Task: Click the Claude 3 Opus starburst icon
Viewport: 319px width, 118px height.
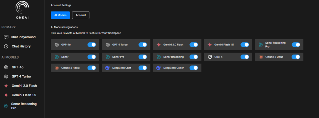Action: pos(261,57)
